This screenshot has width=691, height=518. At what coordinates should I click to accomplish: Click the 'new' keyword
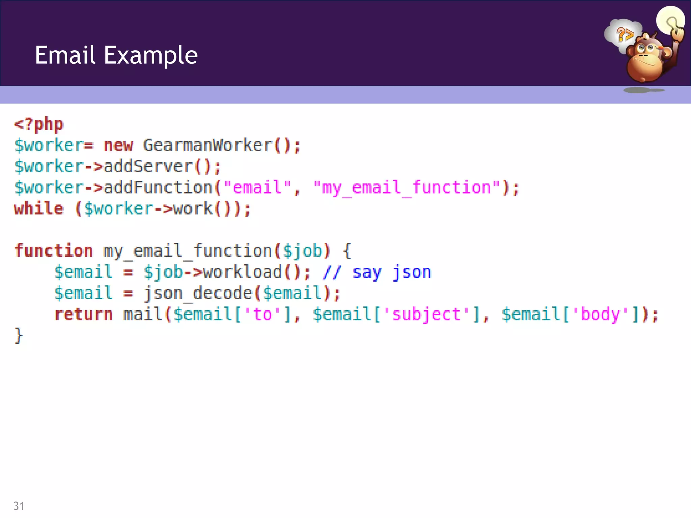click(x=118, y=146)
